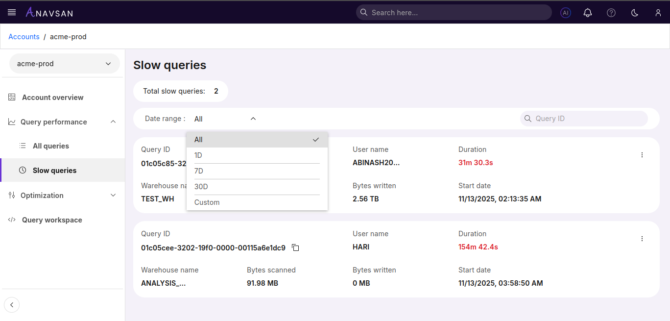Choose 7D from date range list
Viewport: 670px width, 321px height.
pyautogui.click(x=199, y=171)
